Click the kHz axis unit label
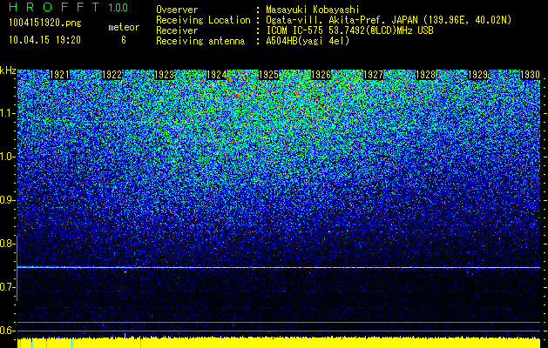 coord(8,70)
